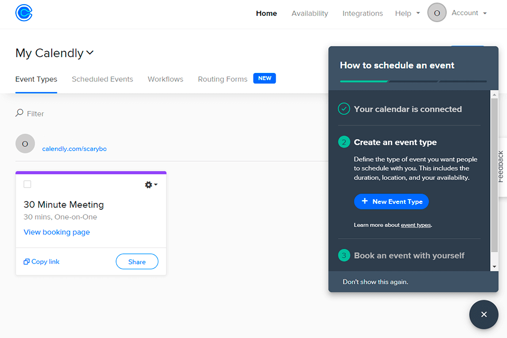Click the Filter search magnifier icon

20,113
